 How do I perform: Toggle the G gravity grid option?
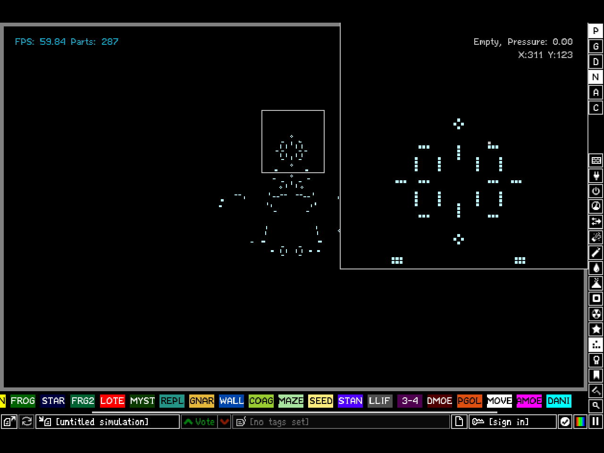[x=596, y=46]
